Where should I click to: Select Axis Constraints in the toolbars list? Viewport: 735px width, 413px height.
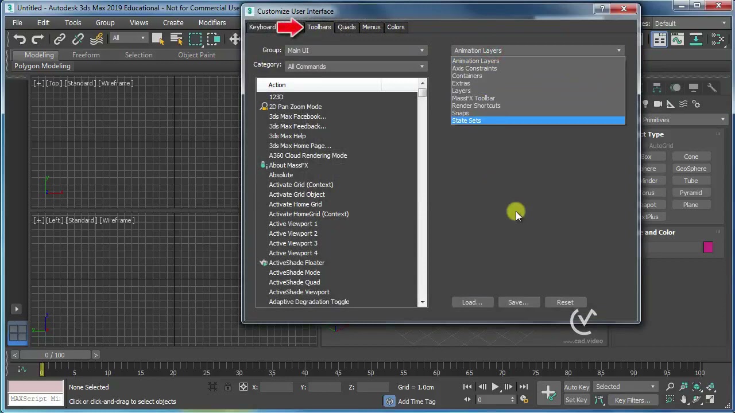click(474, 68)
